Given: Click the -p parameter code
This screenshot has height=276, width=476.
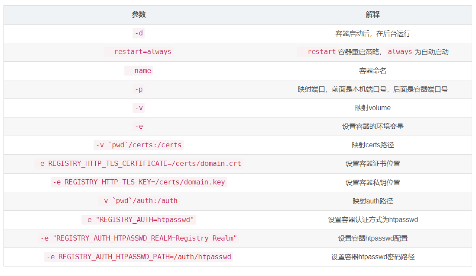Looking at the screenshot, I should pyautogui.click(x=139, y=89).
